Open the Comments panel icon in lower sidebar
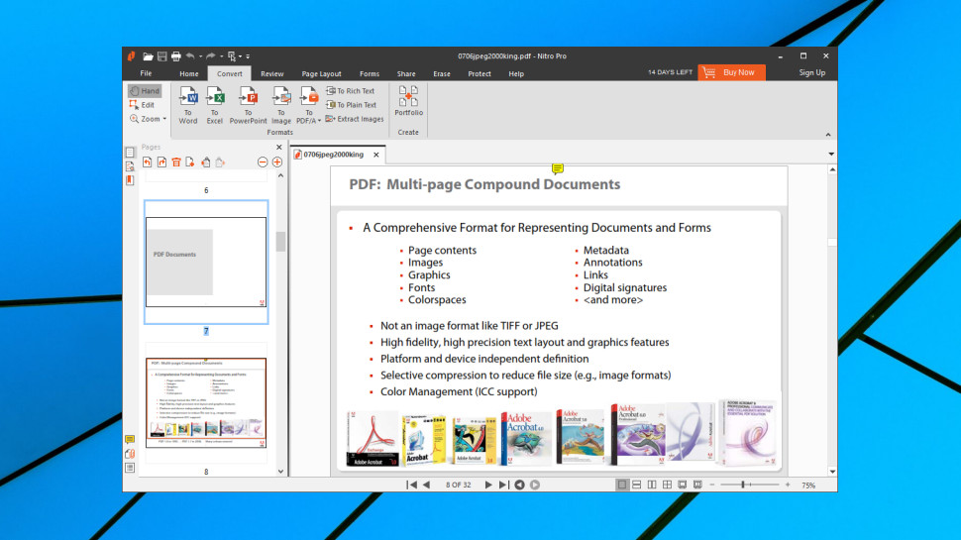Viewport: 961px width, 540px height. coord(130,440)
